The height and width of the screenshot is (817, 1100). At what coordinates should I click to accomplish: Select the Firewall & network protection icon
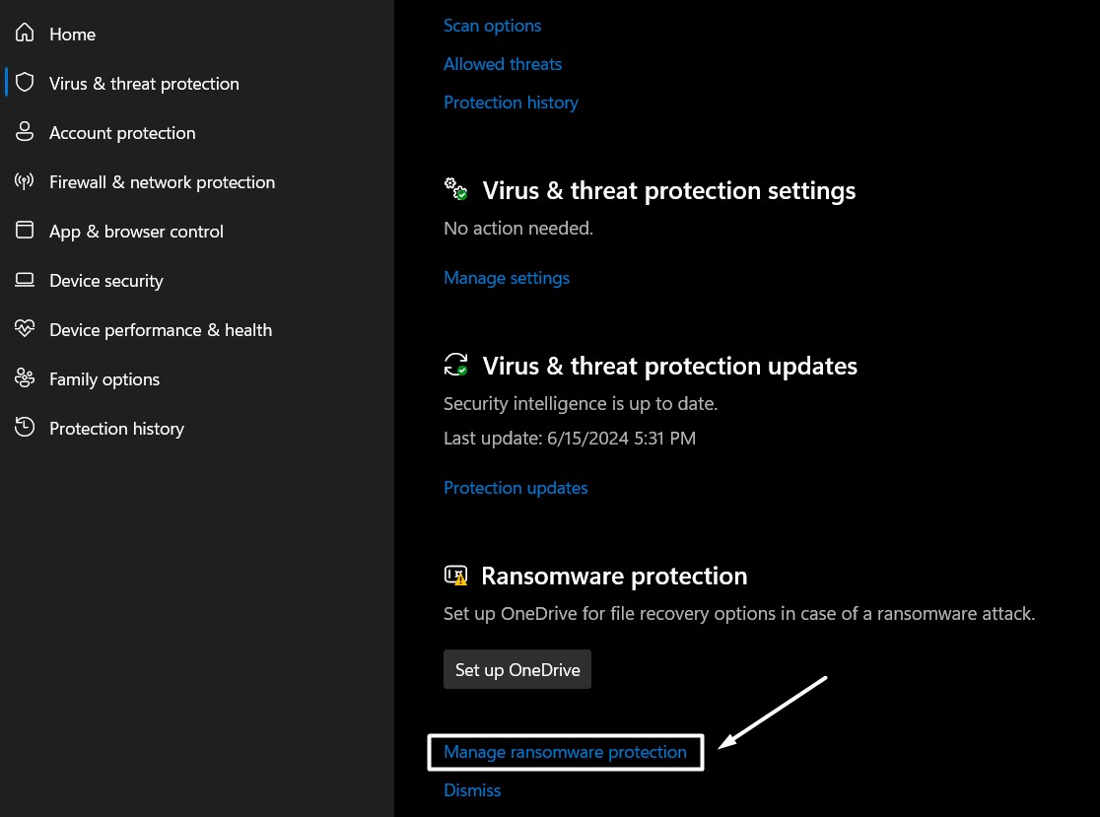[x=25, y=181]
